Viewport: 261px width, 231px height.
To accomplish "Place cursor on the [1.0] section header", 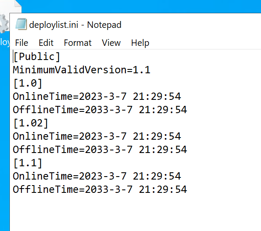I will click(x=28, y=83).
